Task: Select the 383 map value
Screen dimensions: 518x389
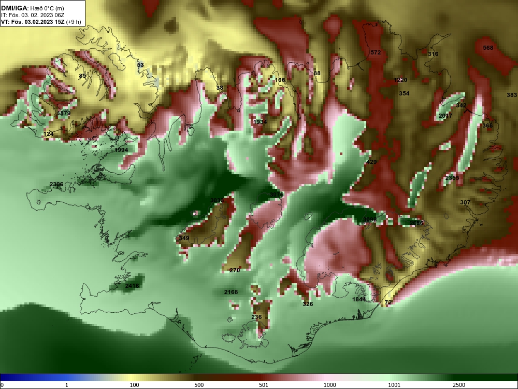Action: point(512,95)
